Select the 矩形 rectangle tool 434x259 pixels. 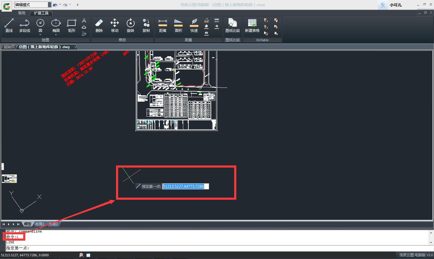[x=71, y=26]
